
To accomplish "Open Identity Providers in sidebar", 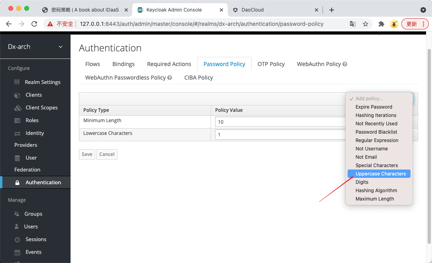I will coord(29,139).
